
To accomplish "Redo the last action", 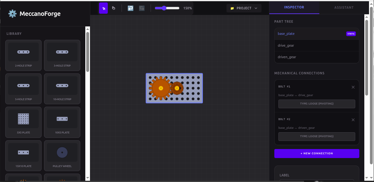I will pos(142,8).
